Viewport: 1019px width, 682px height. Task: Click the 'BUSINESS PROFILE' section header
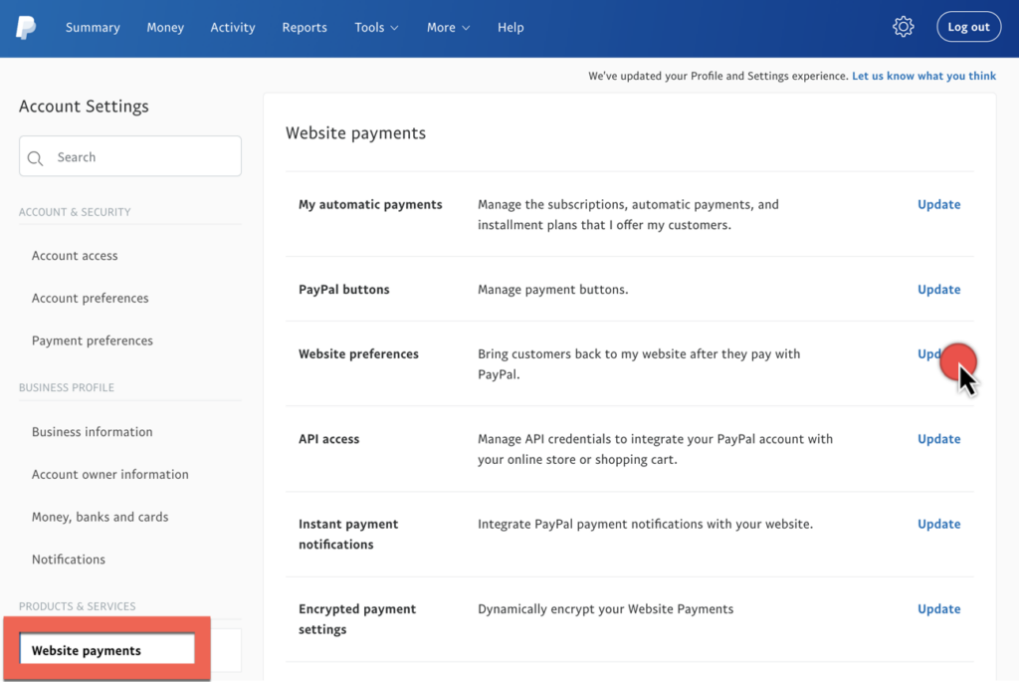[x=67, y=387]
